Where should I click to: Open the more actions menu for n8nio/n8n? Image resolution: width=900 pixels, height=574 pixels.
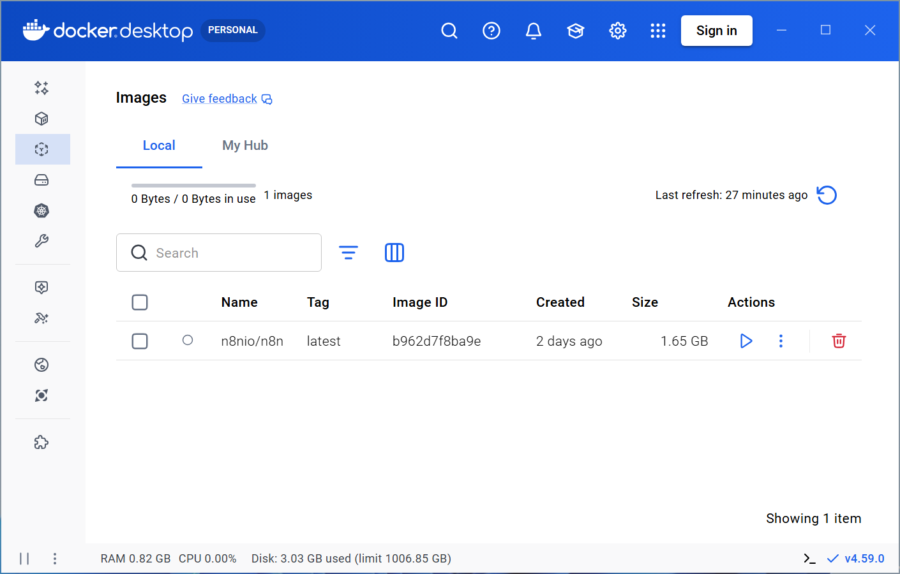pos(781,341)
